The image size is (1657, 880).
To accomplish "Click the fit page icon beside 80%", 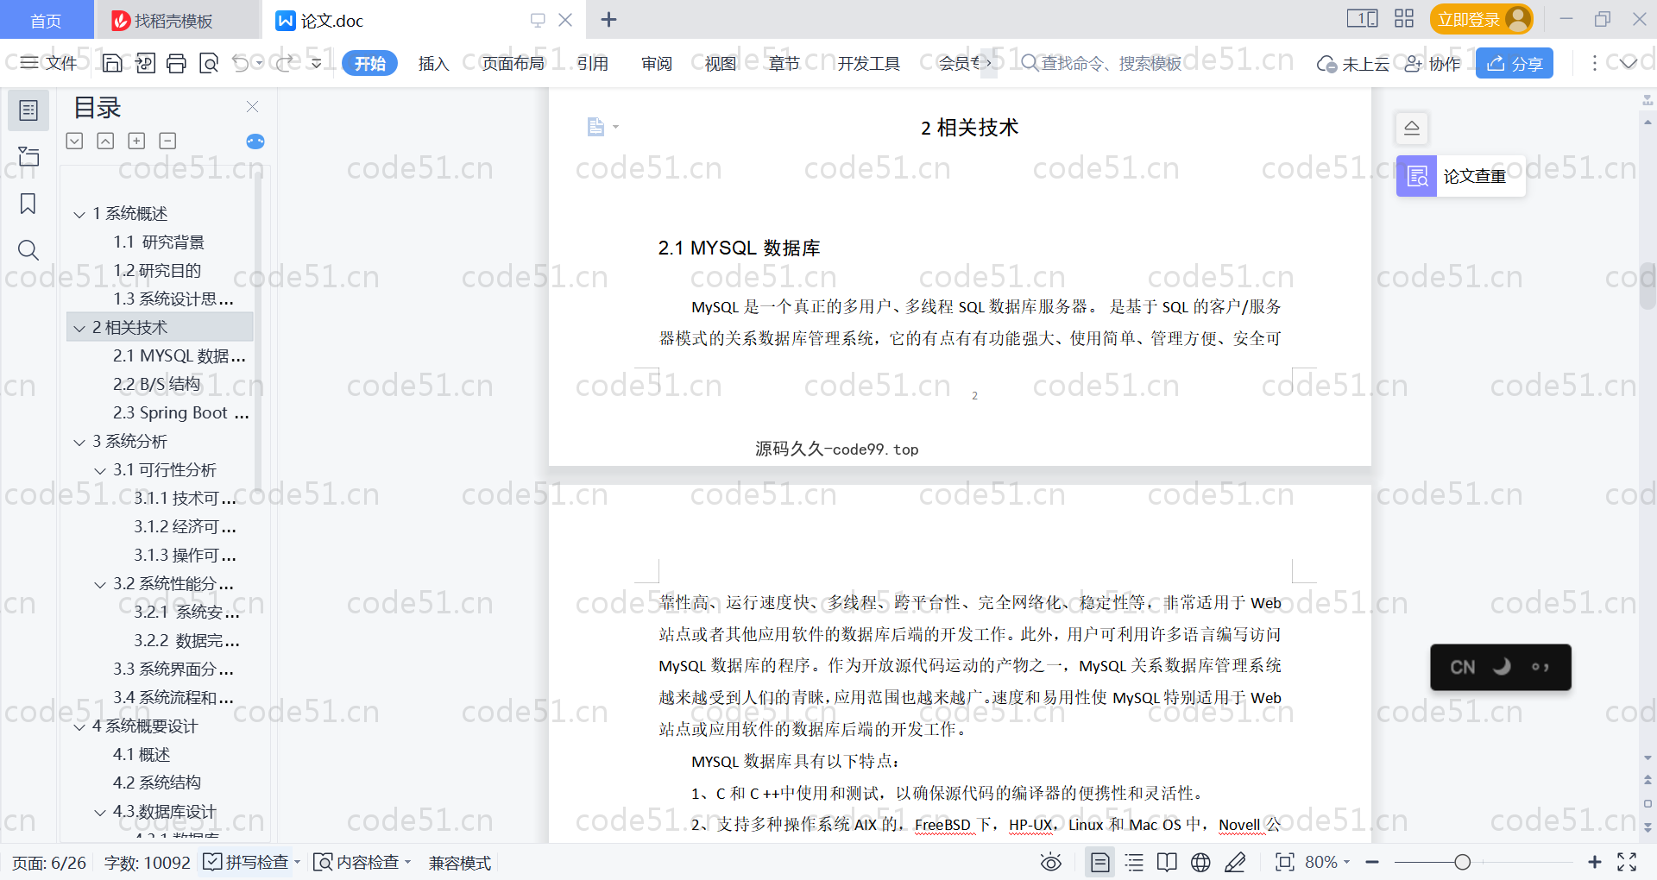I will (x=1285, y=862).
